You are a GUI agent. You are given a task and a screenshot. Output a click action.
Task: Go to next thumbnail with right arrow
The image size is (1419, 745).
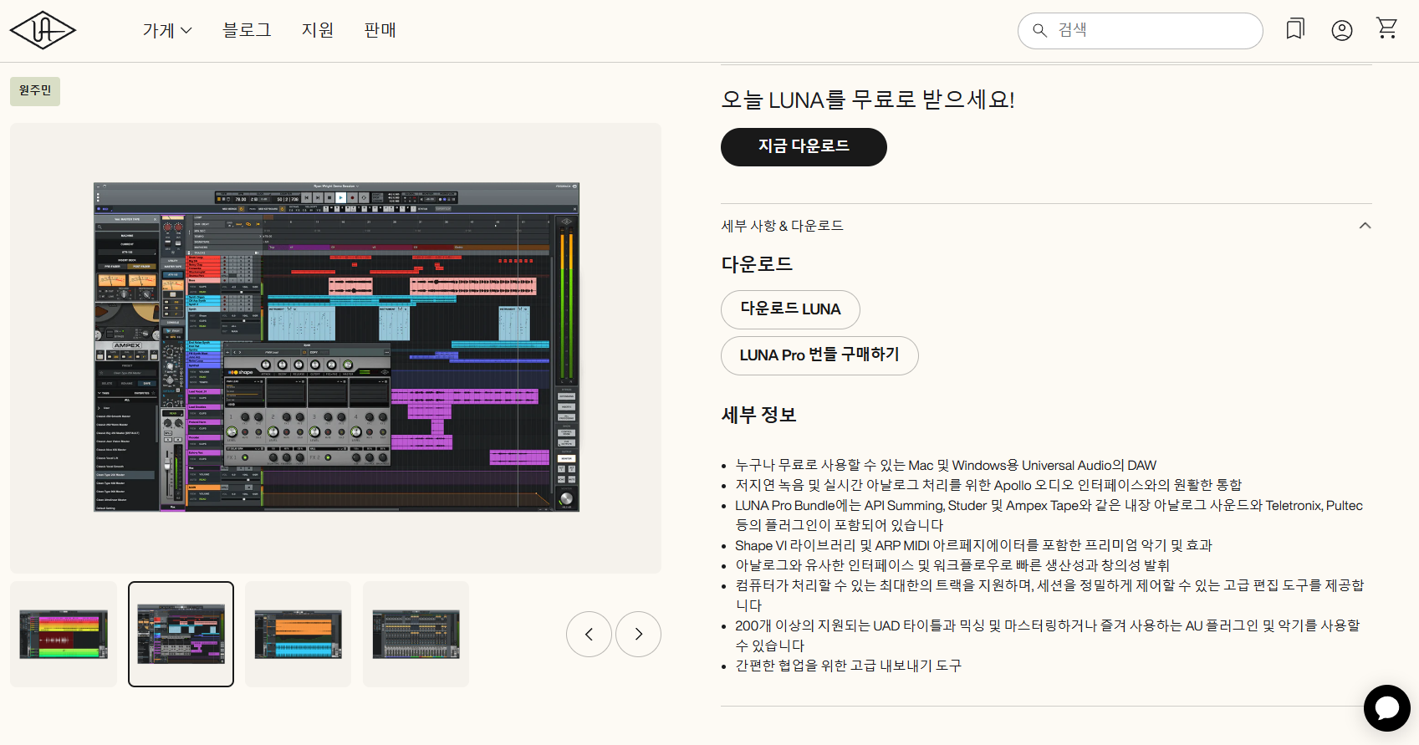click(x=638, y=634)
